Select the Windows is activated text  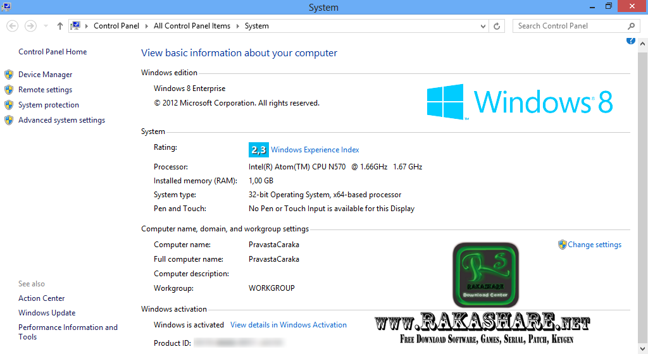coord(189,325)
